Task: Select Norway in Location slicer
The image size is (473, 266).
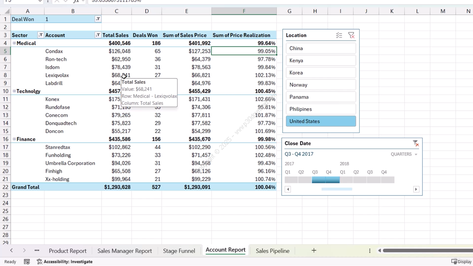Action: pyautogui.click(x=321, y=85)
